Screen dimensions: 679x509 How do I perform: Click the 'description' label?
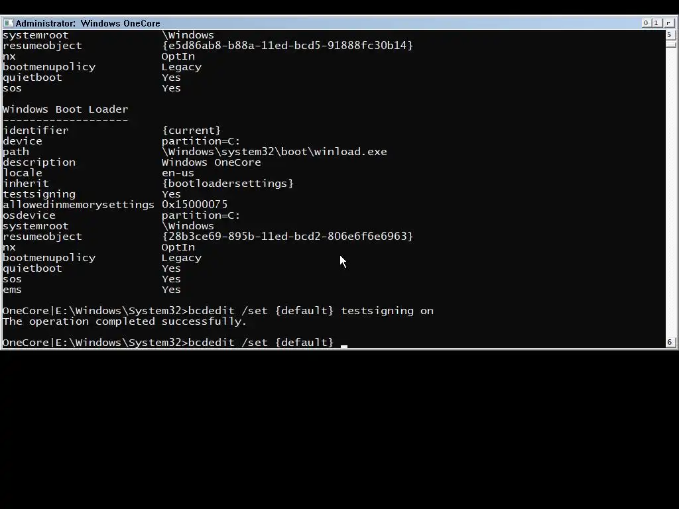pos(39,163)
